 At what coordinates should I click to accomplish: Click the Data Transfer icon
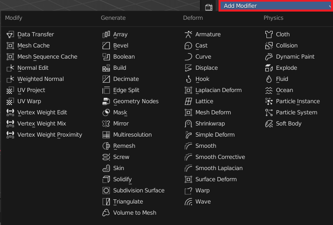(10, 35)
